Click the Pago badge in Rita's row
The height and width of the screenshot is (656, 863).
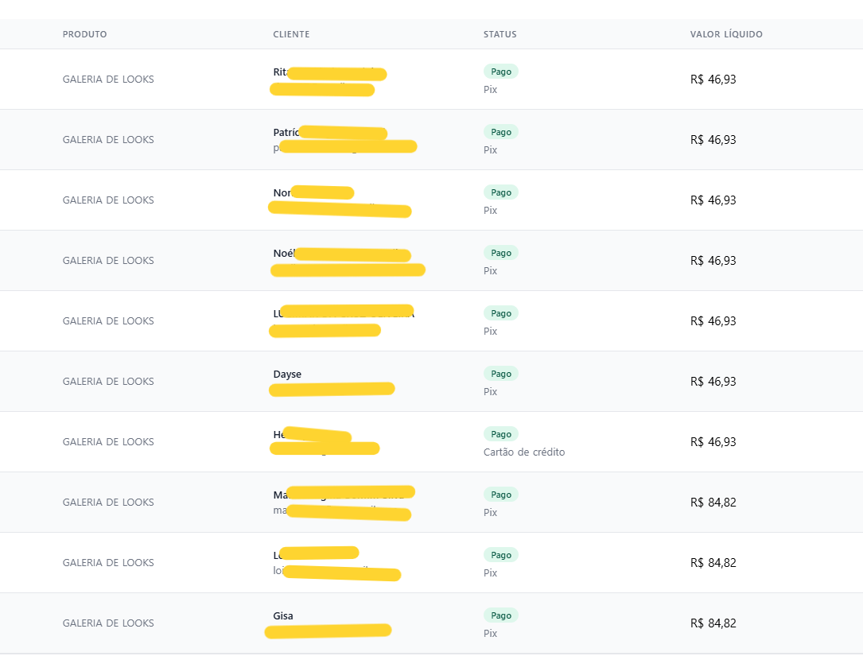click(501, 72)
